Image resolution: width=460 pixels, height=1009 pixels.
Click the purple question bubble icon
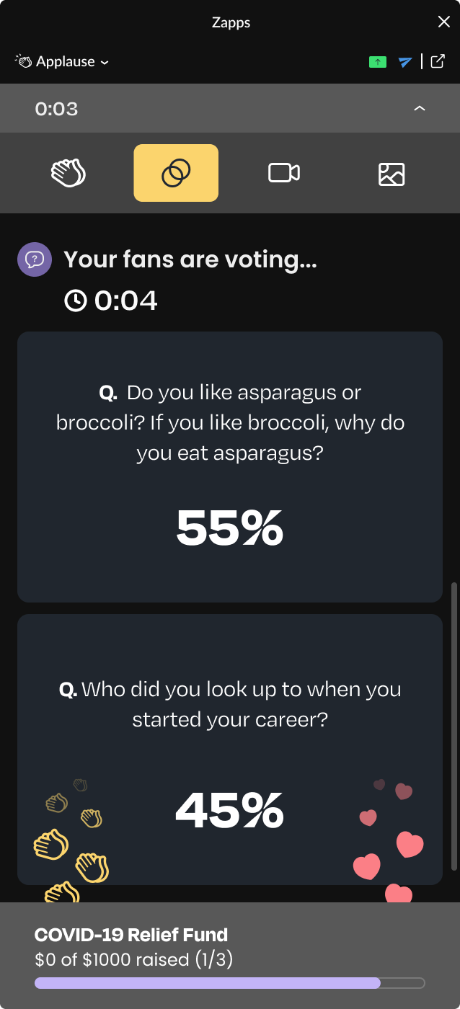pos(35,259)
